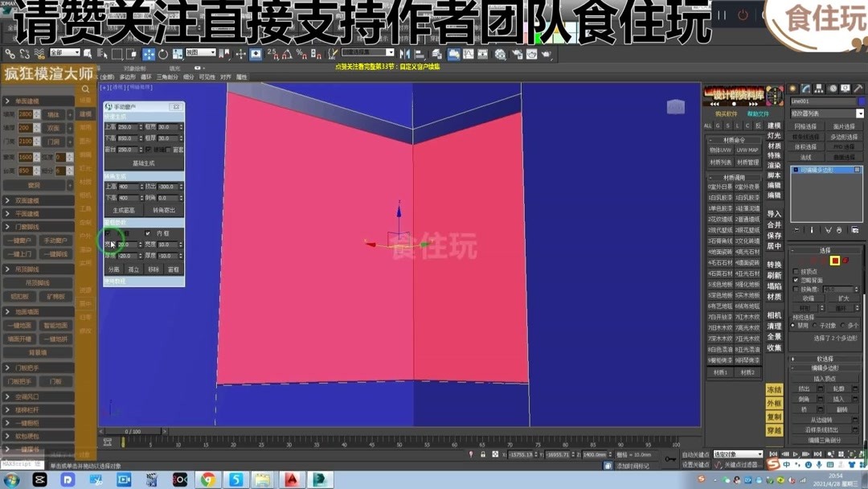The height and width of the screenshot is (489, 868).
Task: Enable the 忽略背面 checkbox
Action: coord(796,280)
